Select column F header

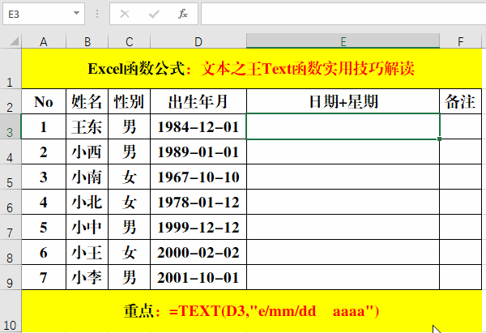pos(460,41)
